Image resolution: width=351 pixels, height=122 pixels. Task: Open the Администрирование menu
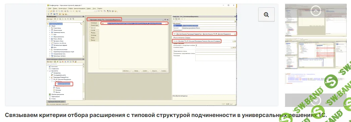(x=79, y=8)
